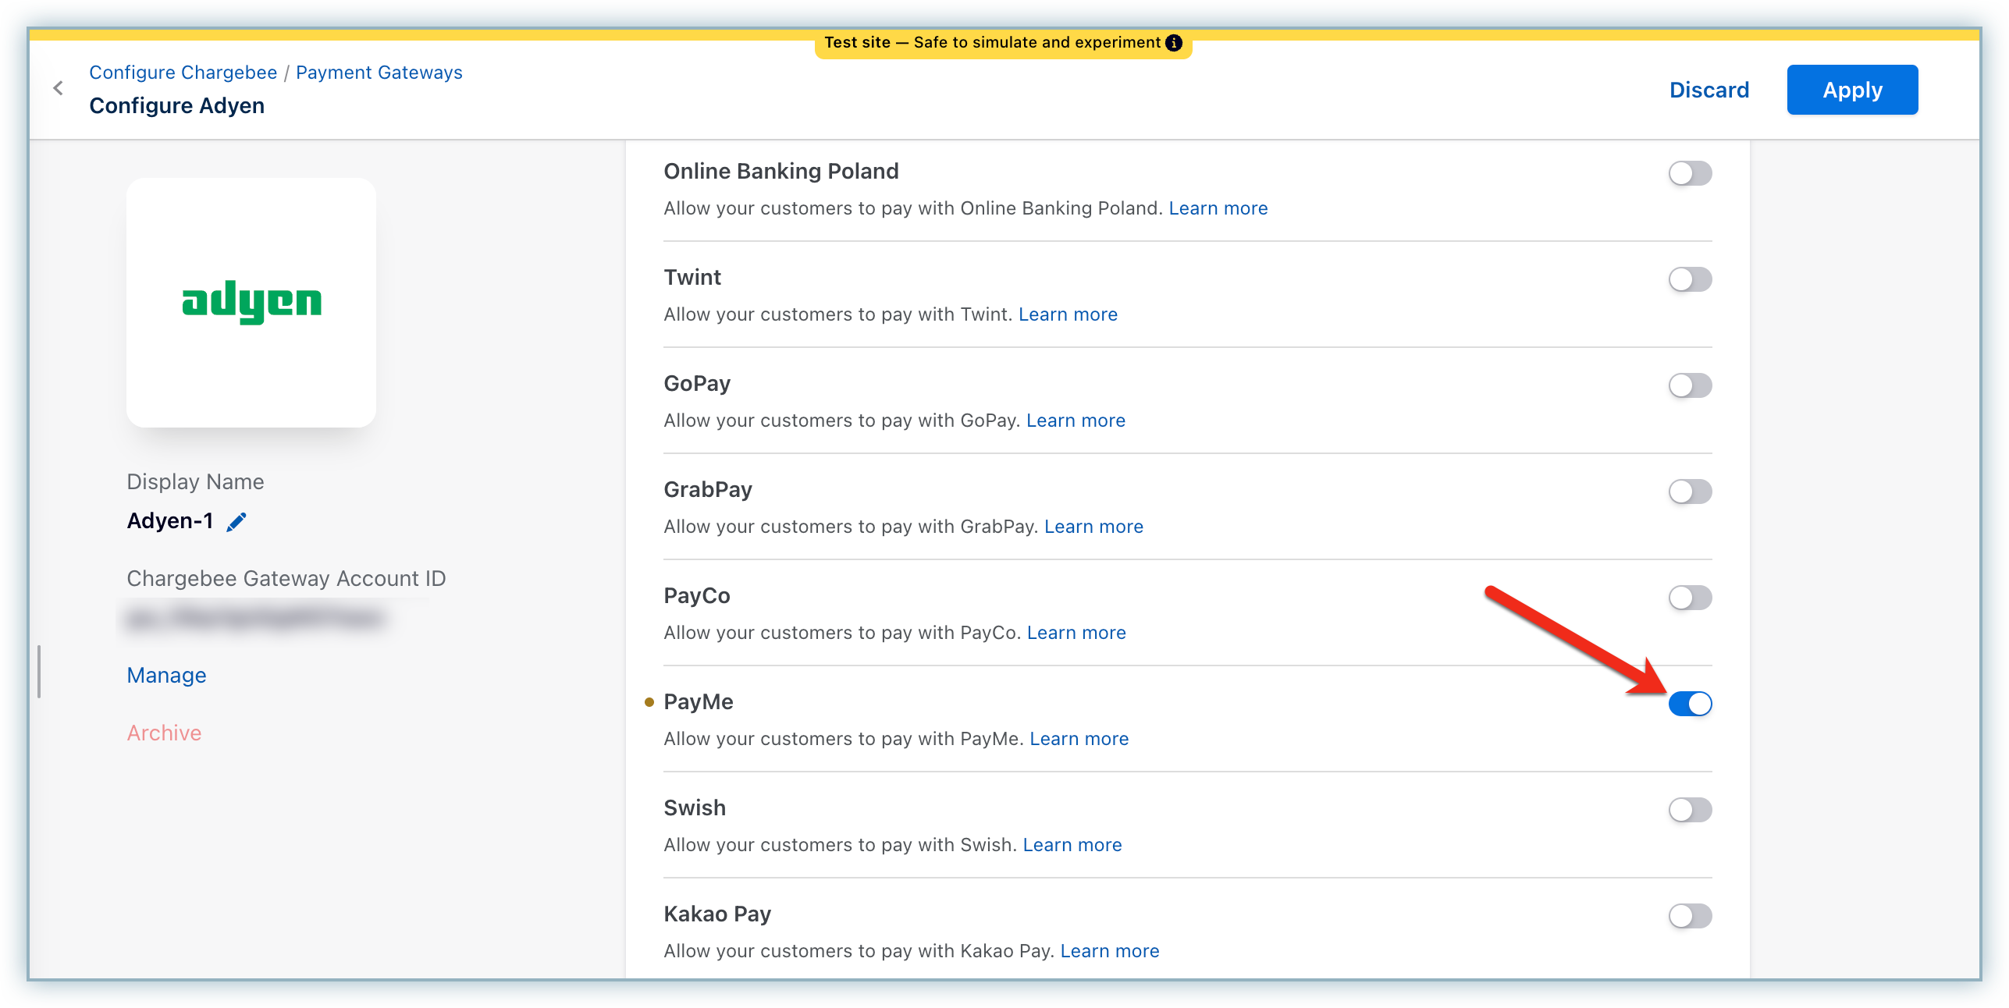2009x1008 pixels.
Task: Follow the GoPay Learn more link
Action: click(1076, 421)
